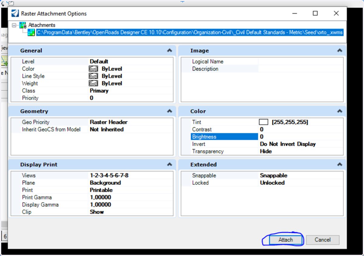Screen dimensions: 364x256
Task: Click the white Tint color swatch
Action: 264,122
